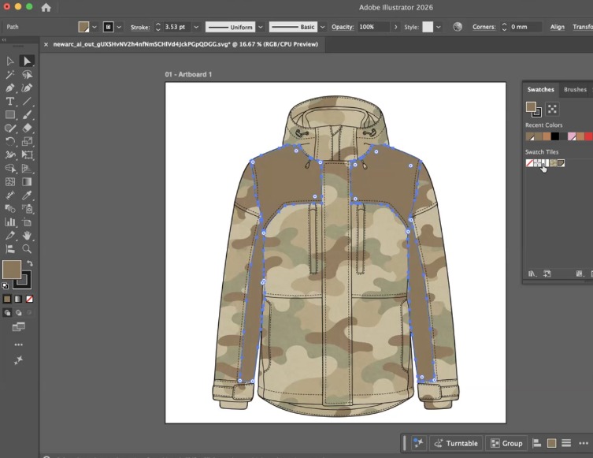Click Opacity 100% input field
The width and height of the screenshot is (593, 458).
click(x=373, y=28)
